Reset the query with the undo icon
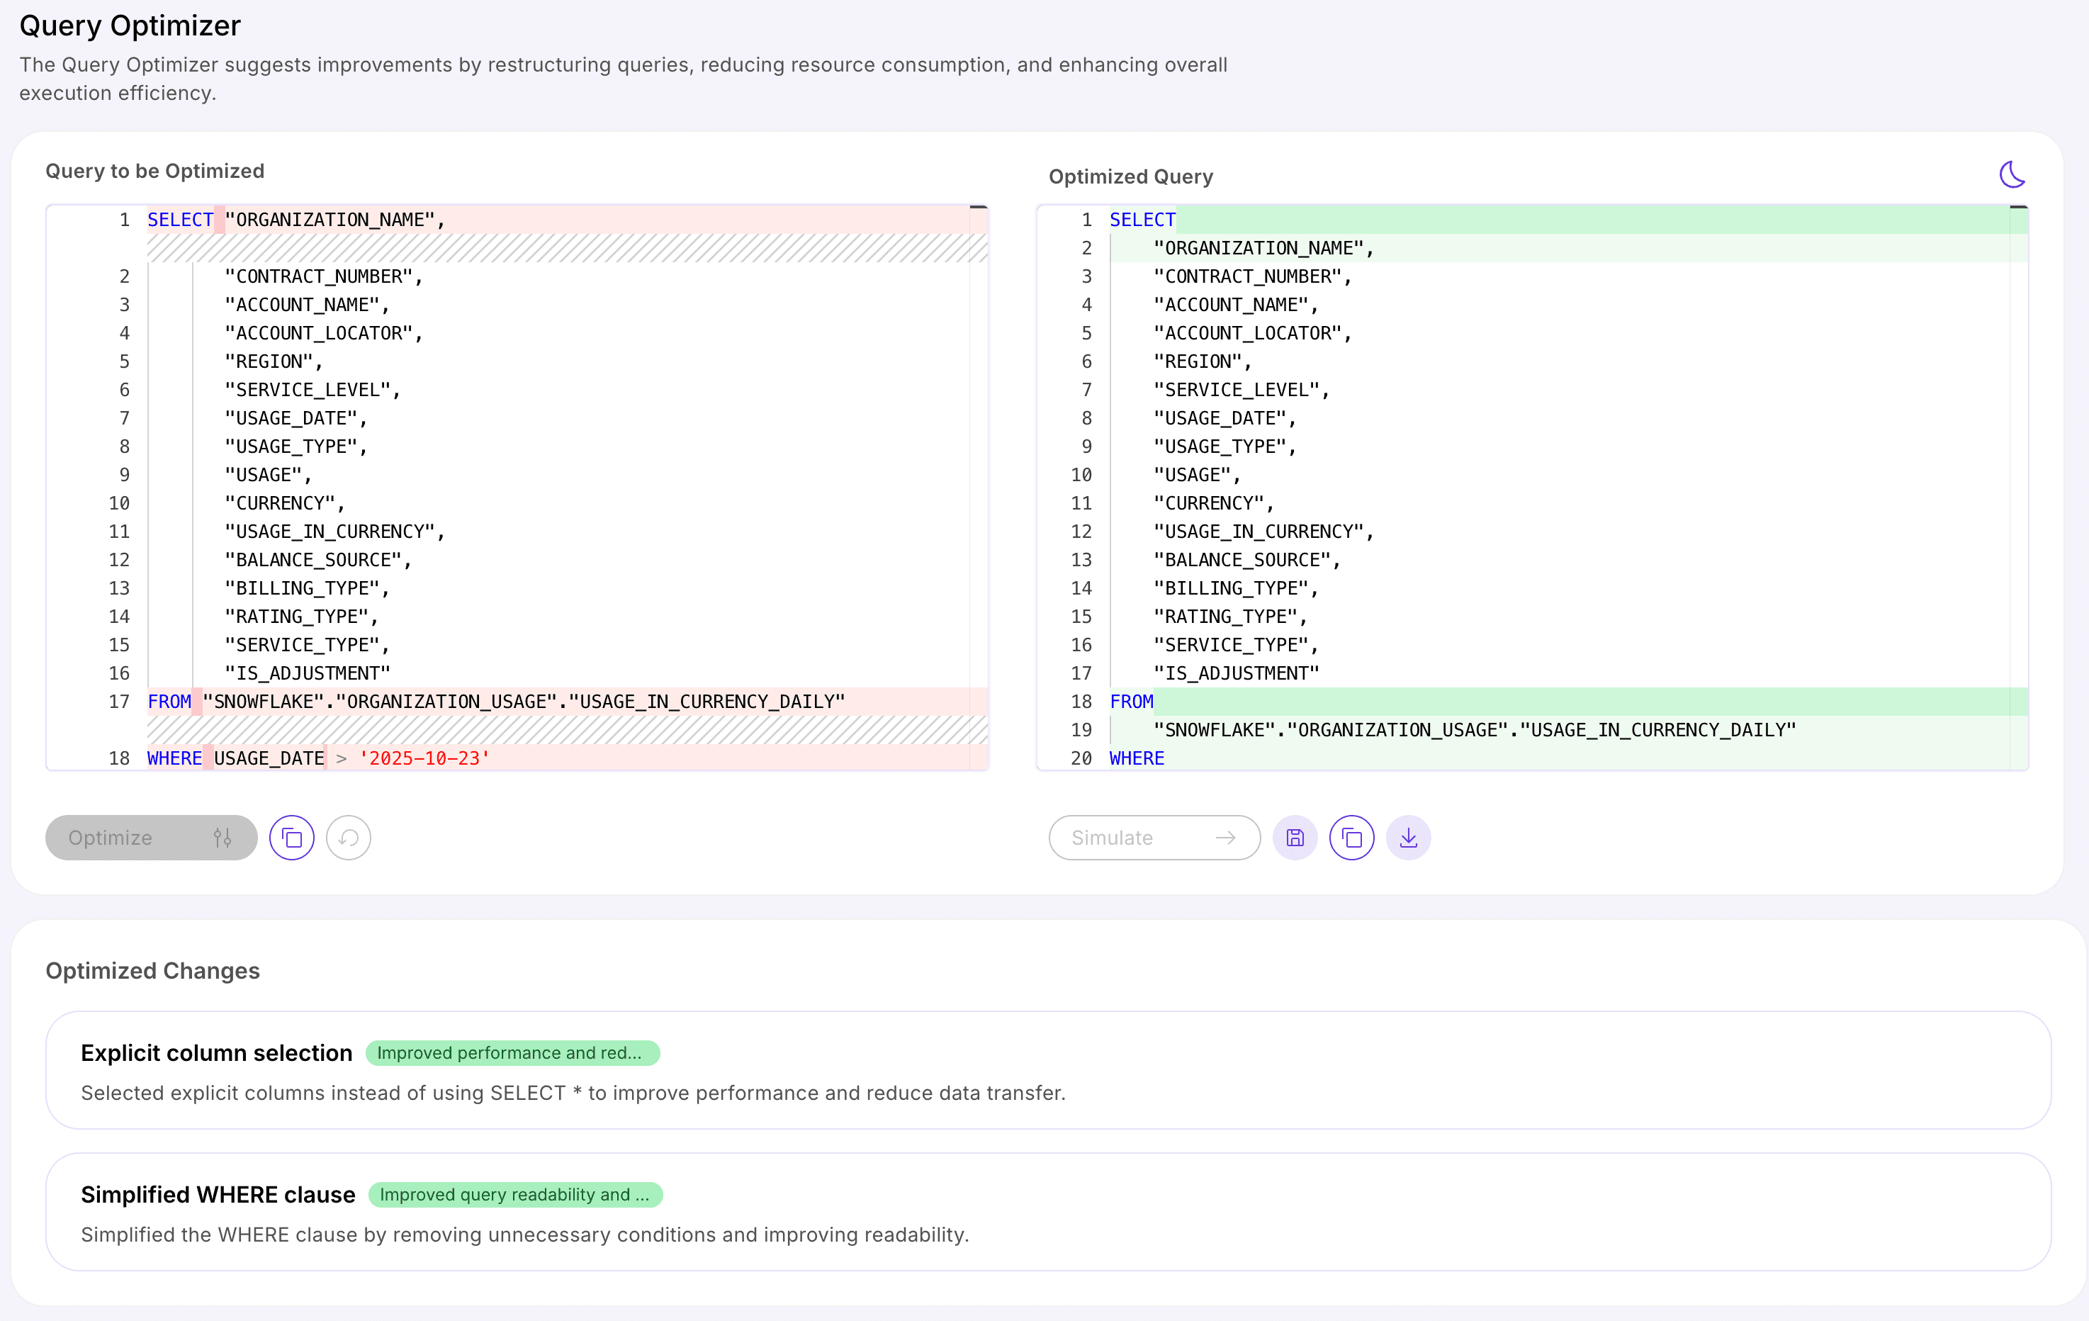 pyautogui.click(x=349, y=837)
